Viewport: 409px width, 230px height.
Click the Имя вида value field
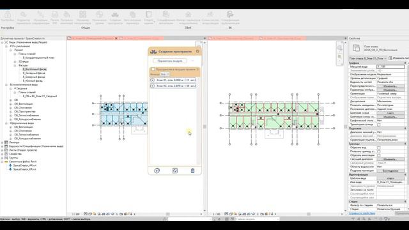[x=390, y=183]
